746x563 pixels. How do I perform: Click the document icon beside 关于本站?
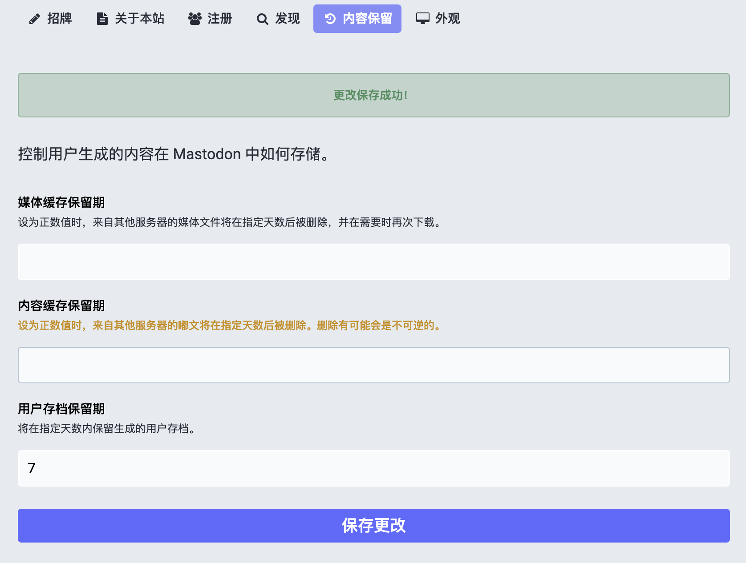pyautogui.click(x=102, y=19)
